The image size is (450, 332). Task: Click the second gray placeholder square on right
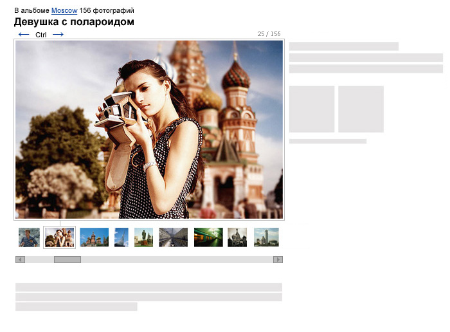point(361,109)
